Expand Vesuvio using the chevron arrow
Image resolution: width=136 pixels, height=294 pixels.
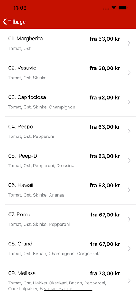pos(129,73)
